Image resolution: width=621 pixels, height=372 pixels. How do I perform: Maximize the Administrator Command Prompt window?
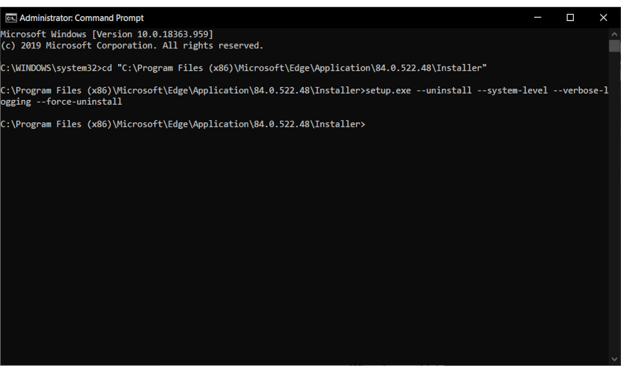[x=570, y=18]
